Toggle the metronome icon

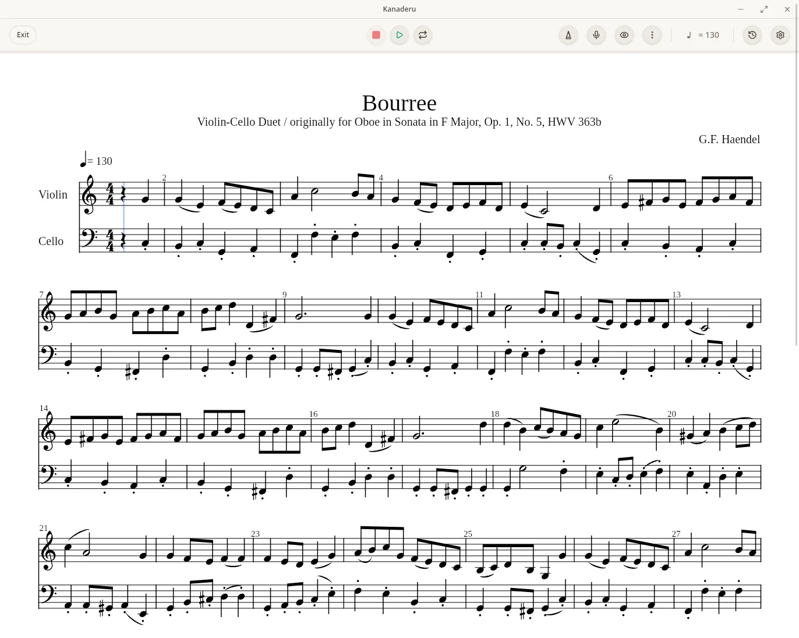(x=568, y=35)
